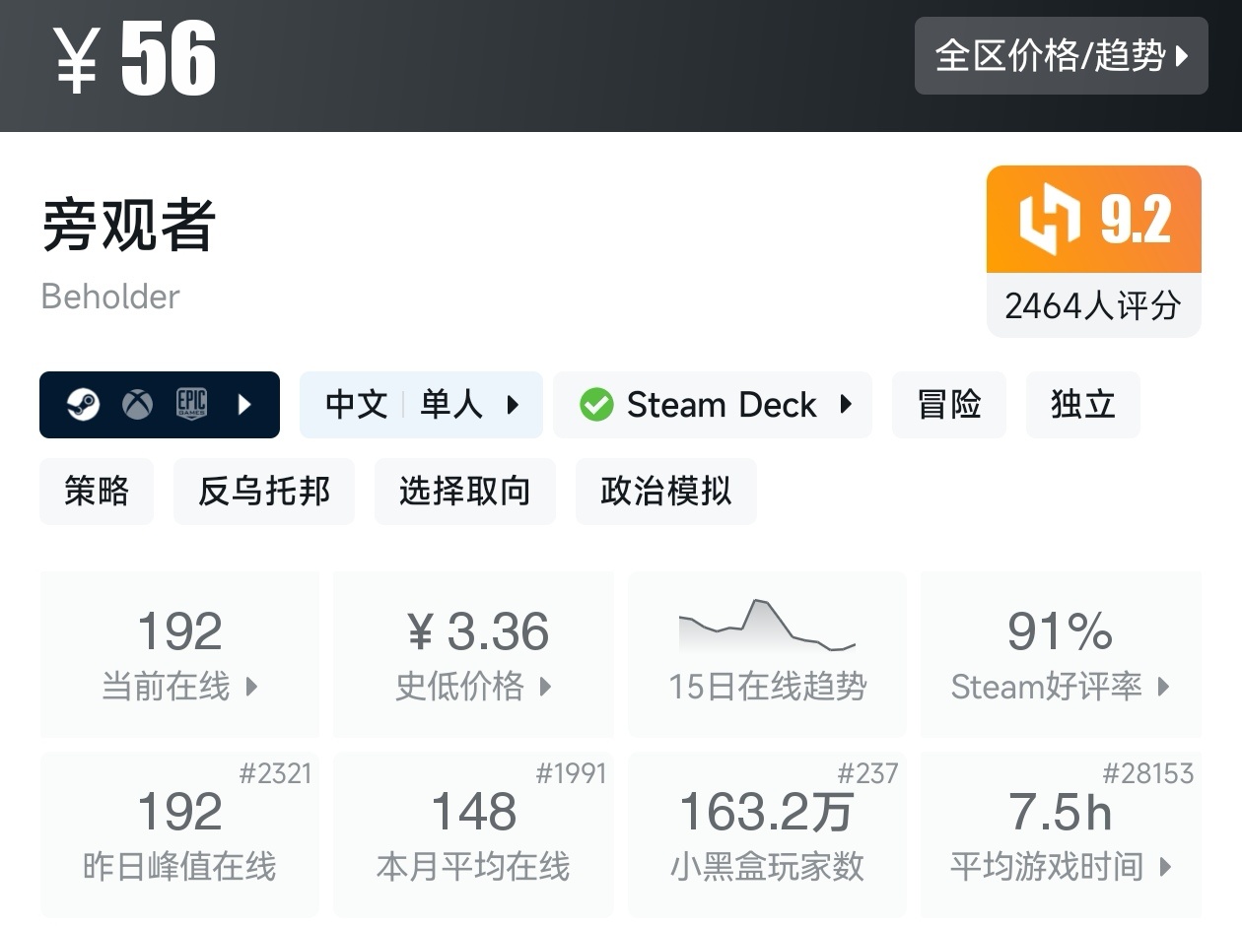This screenshot has width=1242, height=926.
Task: Tap the 单人 single-player tag
Action: coord(451,405)
